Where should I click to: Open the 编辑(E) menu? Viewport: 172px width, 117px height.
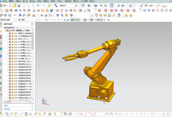point(11,1)
